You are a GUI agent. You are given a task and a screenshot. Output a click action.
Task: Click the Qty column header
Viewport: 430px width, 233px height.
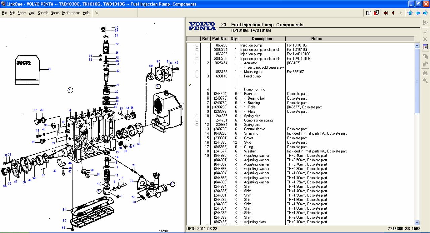(x=234, y=39)
